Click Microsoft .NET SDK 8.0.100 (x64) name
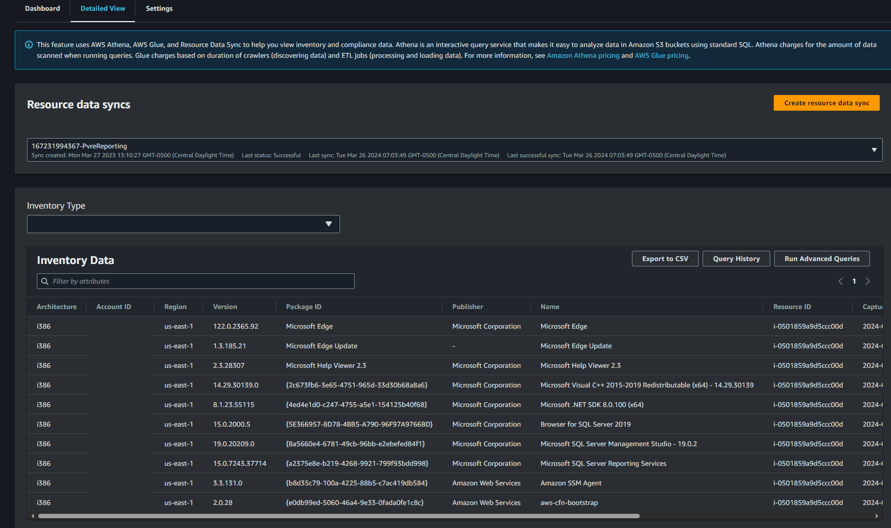 [592, 405]
